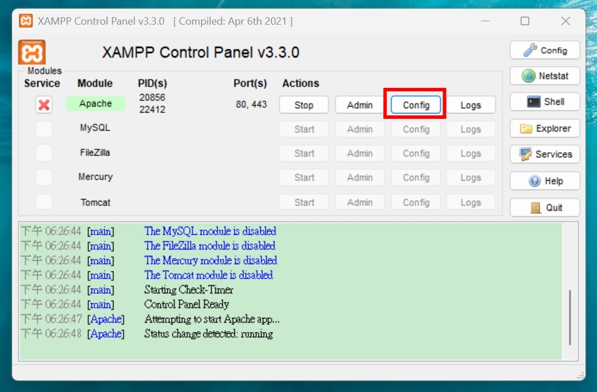
Task: Open the FileZilla Config menu
Action: 416,153
